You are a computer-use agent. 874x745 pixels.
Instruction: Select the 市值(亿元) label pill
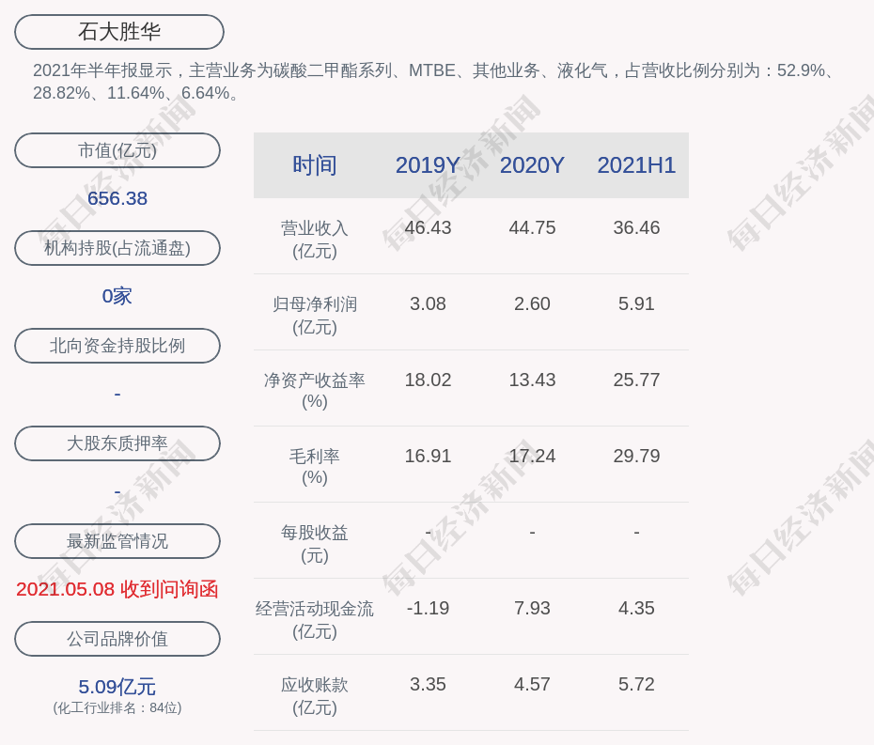click(x=117, y=150)
